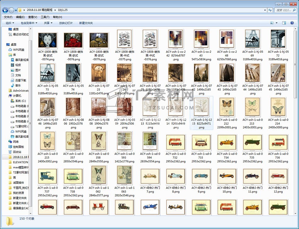Image resolution: width=299 pixels, height=229 pixels.
Task: Click 新建文件夹 button in toolbar
Action: (86, 23)
